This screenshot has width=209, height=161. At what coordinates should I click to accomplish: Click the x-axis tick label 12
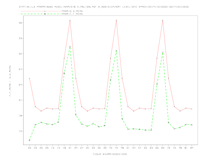[x=53, y=148]
